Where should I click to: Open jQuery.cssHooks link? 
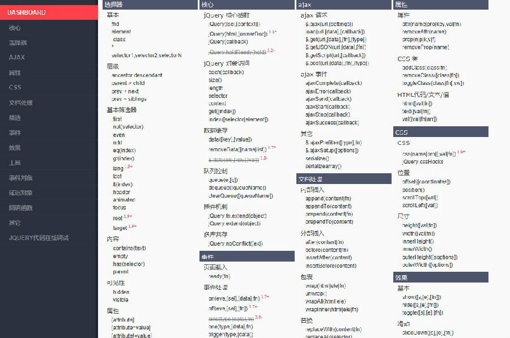pos(423,161)
